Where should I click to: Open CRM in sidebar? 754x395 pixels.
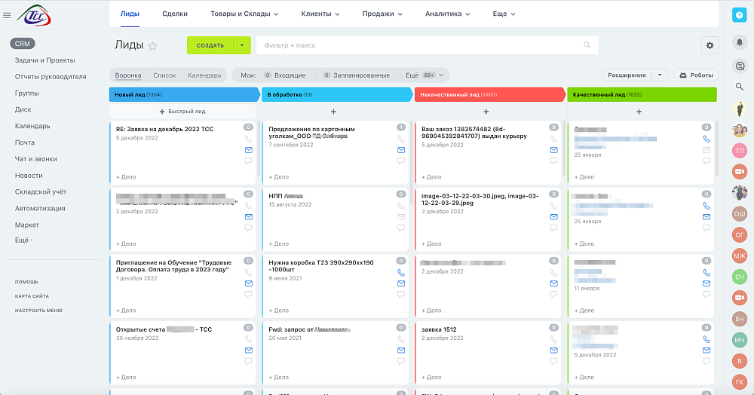click(x=22, y=44)
